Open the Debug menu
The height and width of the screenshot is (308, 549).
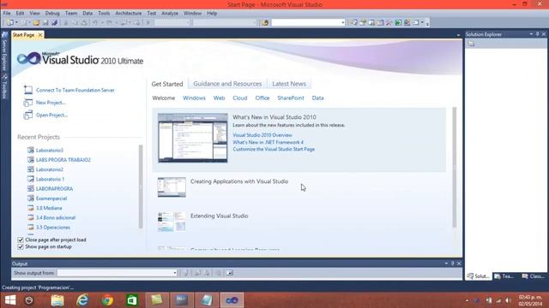point(52,14)
